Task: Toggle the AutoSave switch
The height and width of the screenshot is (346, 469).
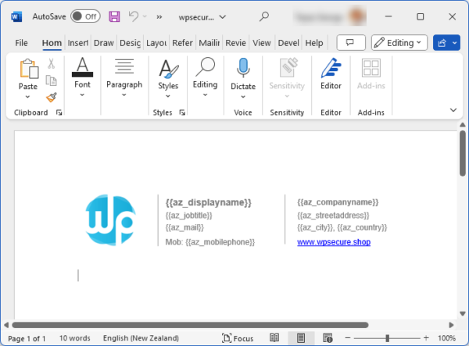Action: [x=85, y=16]
